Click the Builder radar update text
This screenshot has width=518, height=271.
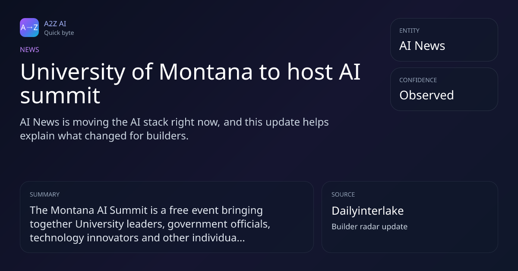(x=369, y=227)
